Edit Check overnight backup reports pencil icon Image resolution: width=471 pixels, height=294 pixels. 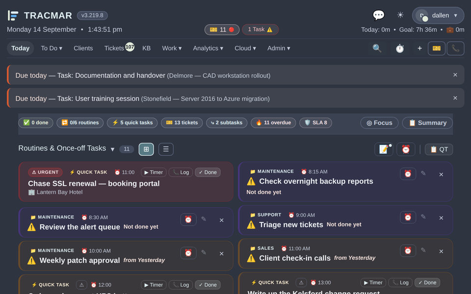(423, 173)
